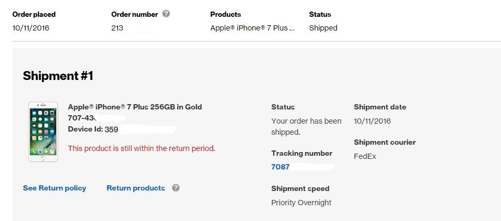Click the help icon next to Return products

pos(176,188)
